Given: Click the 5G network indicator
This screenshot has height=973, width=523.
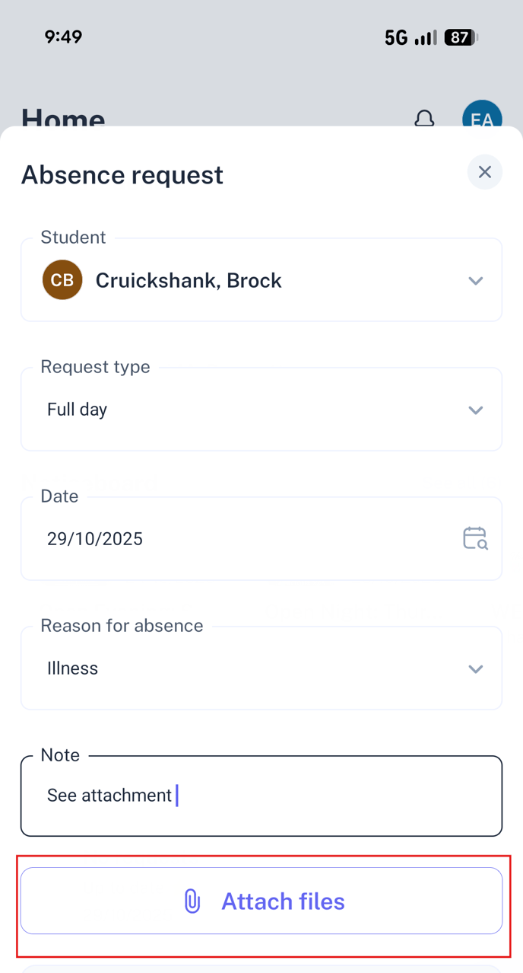Looking at the screenshot, I should click(395, 37).
